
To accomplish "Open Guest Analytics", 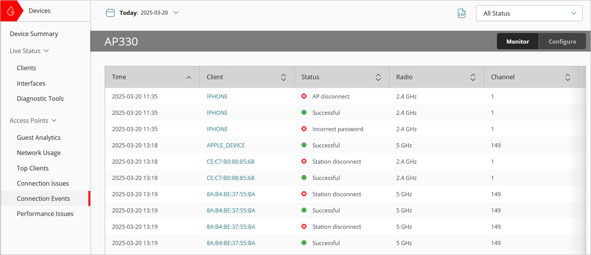I will point(39,138).
